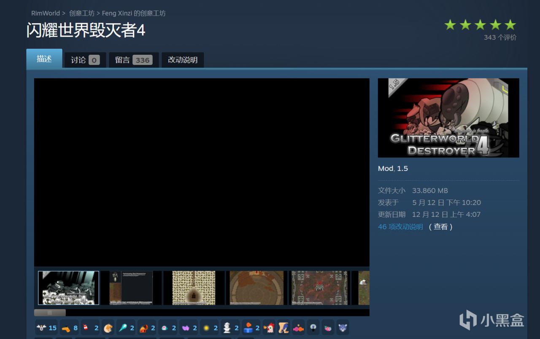This screenshot has width=540, height=339.
Task: Click the updated date 12 月 12 日 上午 4:07
Action: coord(446,214)
